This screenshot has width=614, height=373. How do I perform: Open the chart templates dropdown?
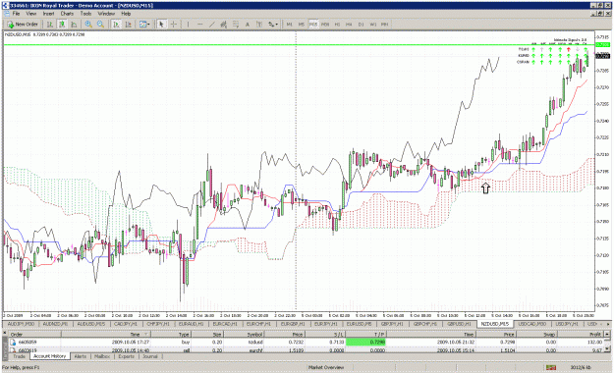tap(144, 25)
